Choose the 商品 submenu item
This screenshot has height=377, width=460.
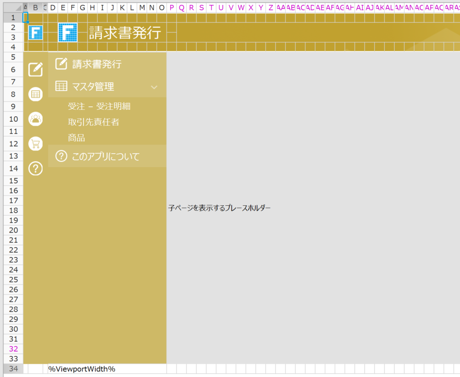tap(76, 138)
